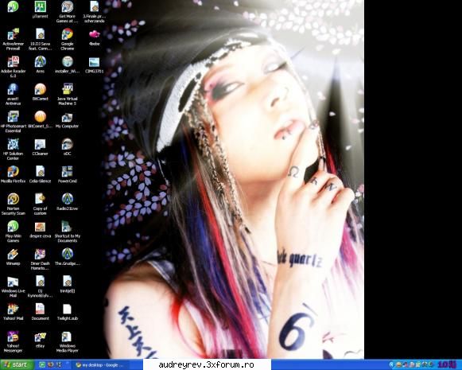Select the avast! Antivirus icon

(13, 95)
